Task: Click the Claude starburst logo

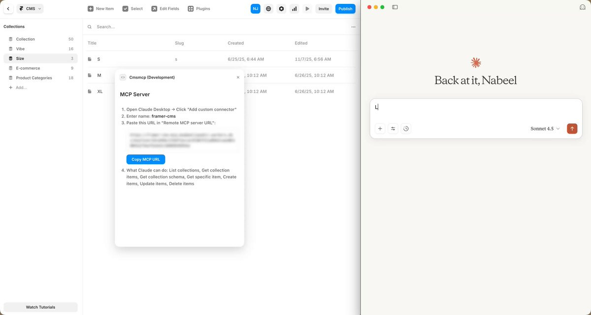Action: (x=476, y=62)
